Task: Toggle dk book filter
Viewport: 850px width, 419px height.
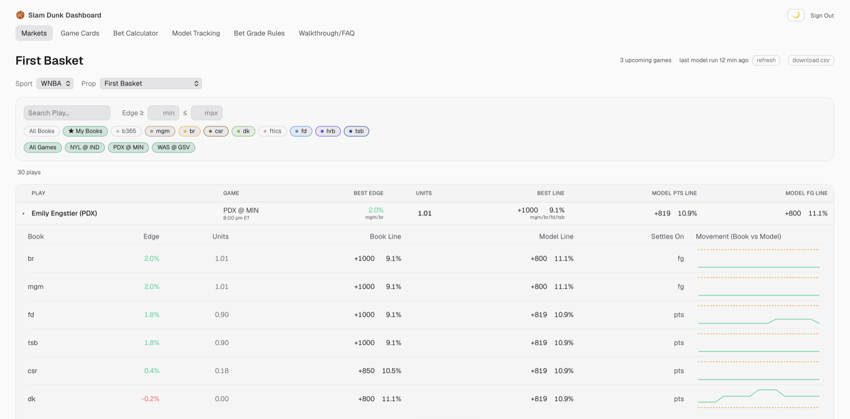Action: 243,131
